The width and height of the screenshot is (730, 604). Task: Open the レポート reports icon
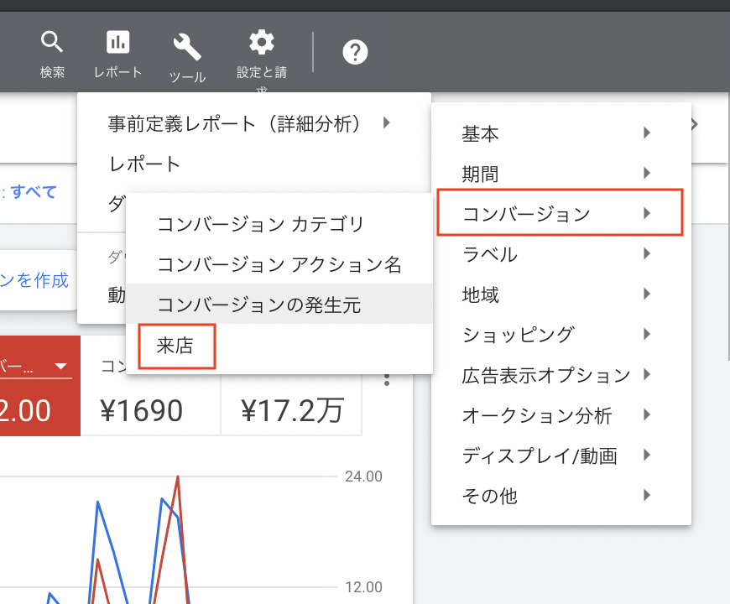117,42
